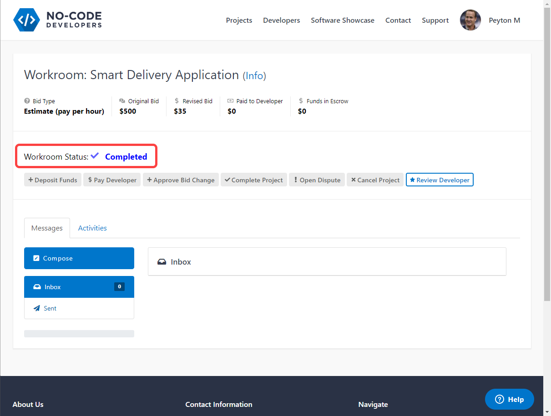
Task: Click Peyton M profile avatar
Action: [x=470, y=20]
